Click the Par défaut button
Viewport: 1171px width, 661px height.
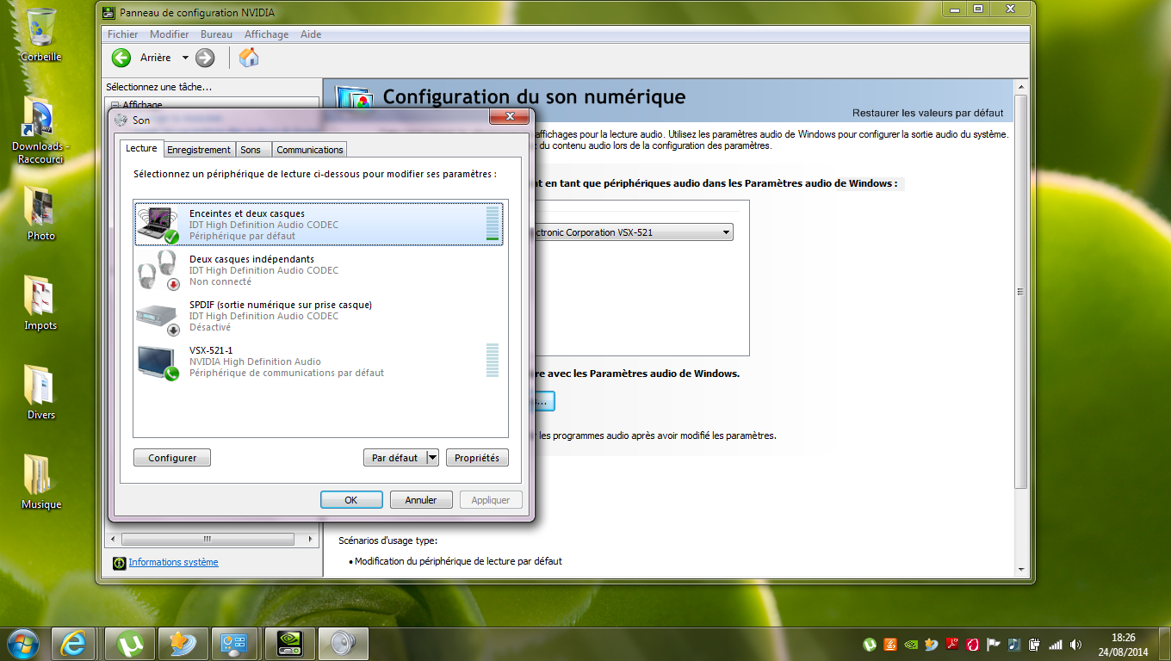[x=394, y=458]
